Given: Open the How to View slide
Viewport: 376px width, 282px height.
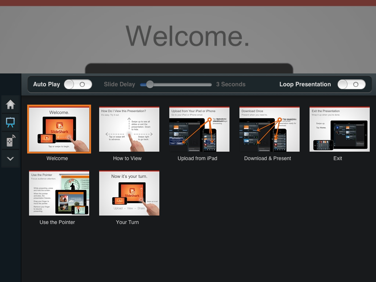Looking at the screenshot, I should click(129, 129).
